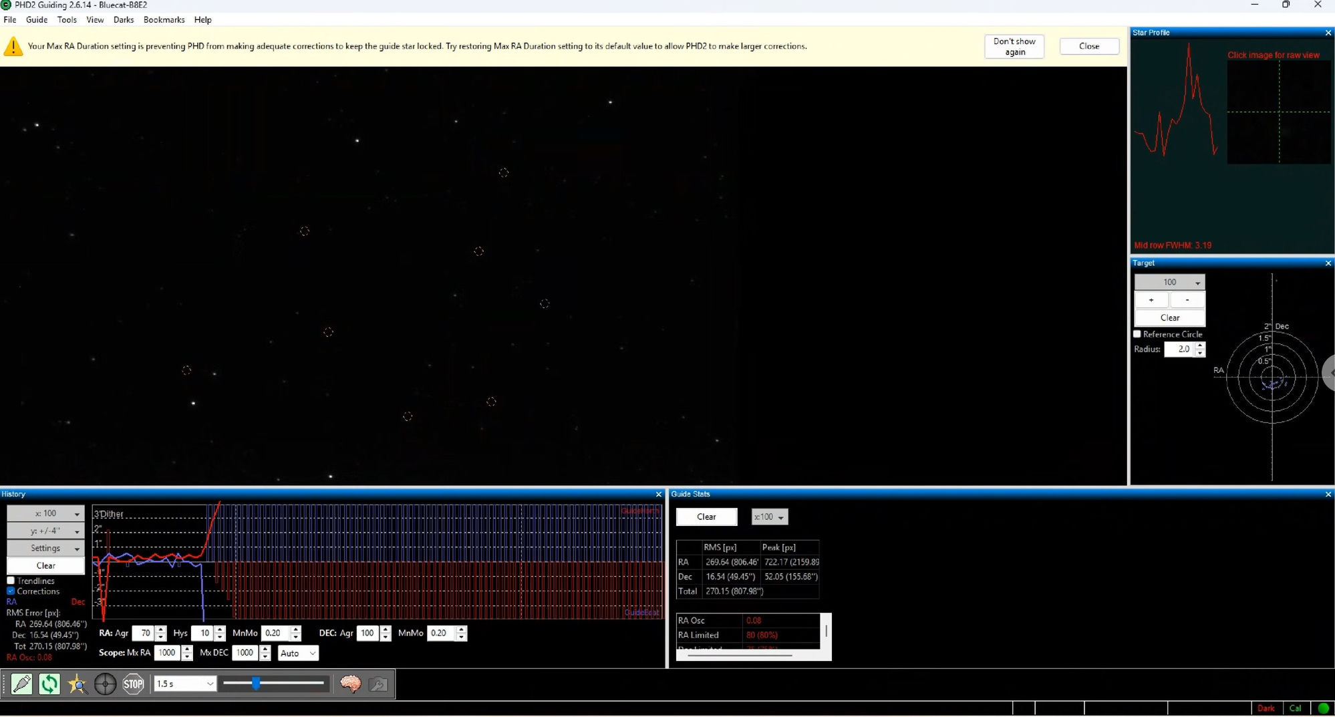Open the Bookmarks menu
This screenshot has height=717, width=1335.
pos(164,19)
